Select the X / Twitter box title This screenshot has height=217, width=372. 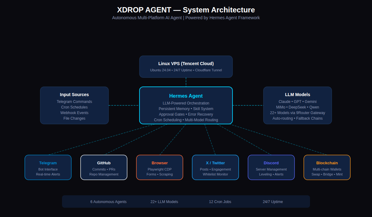pyautogui.click(x=215, y=163)
